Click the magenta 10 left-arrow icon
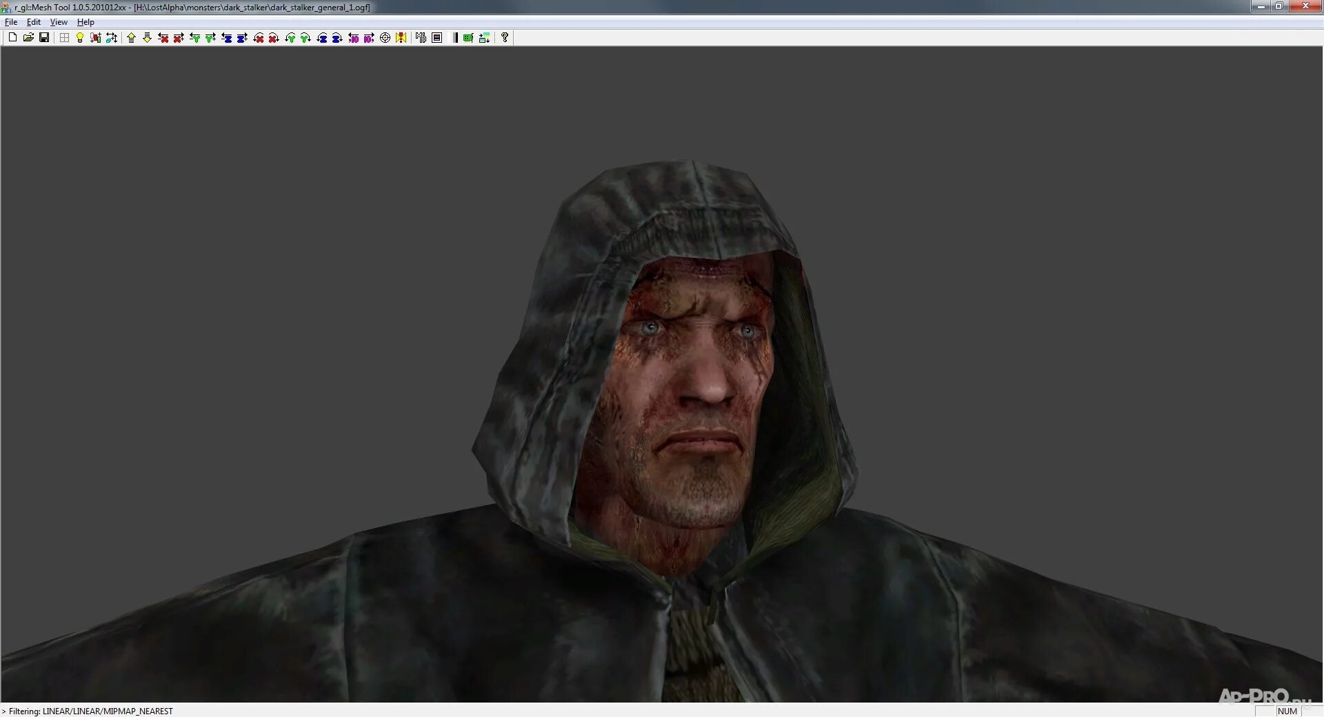The image size is (1324, 717). pos(354,38)
